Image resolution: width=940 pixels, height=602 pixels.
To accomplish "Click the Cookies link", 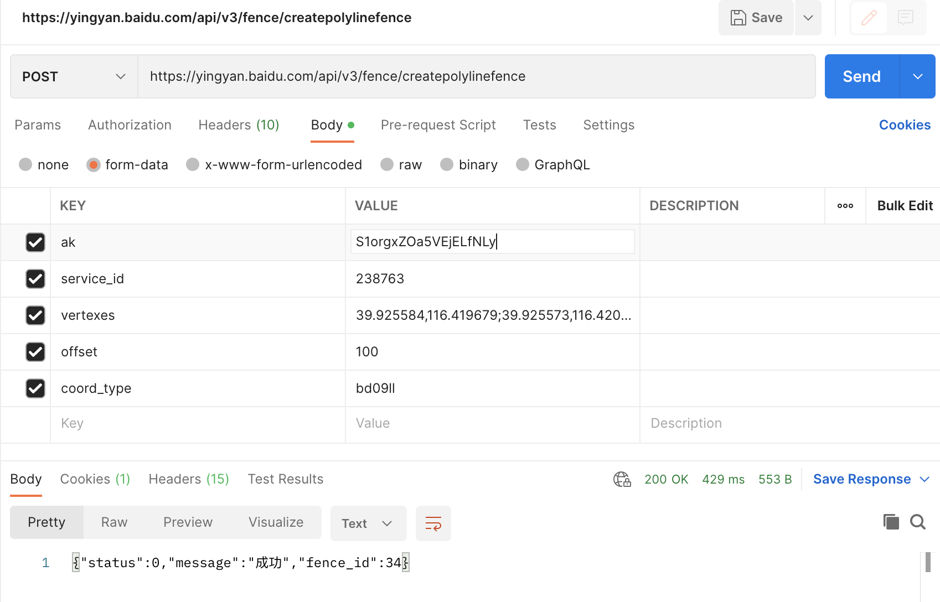I will (x=905, y=125).
